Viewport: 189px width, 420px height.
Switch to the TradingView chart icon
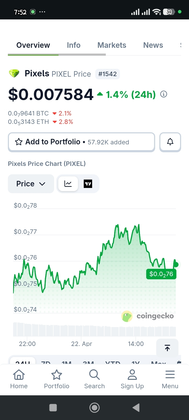(x=88, y=184)
